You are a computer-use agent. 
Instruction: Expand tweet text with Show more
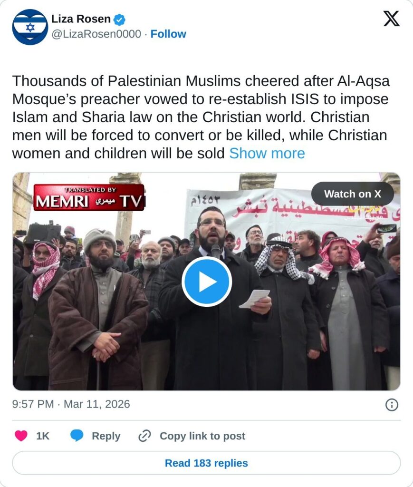(267, 154)
